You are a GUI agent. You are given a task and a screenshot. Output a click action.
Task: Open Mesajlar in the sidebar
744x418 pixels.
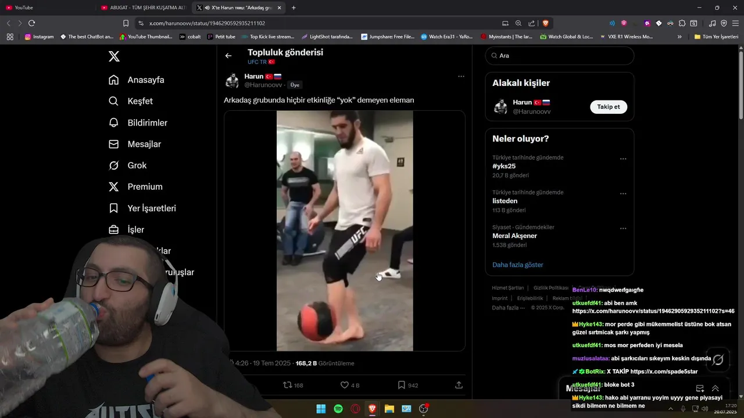pos(135,144)
